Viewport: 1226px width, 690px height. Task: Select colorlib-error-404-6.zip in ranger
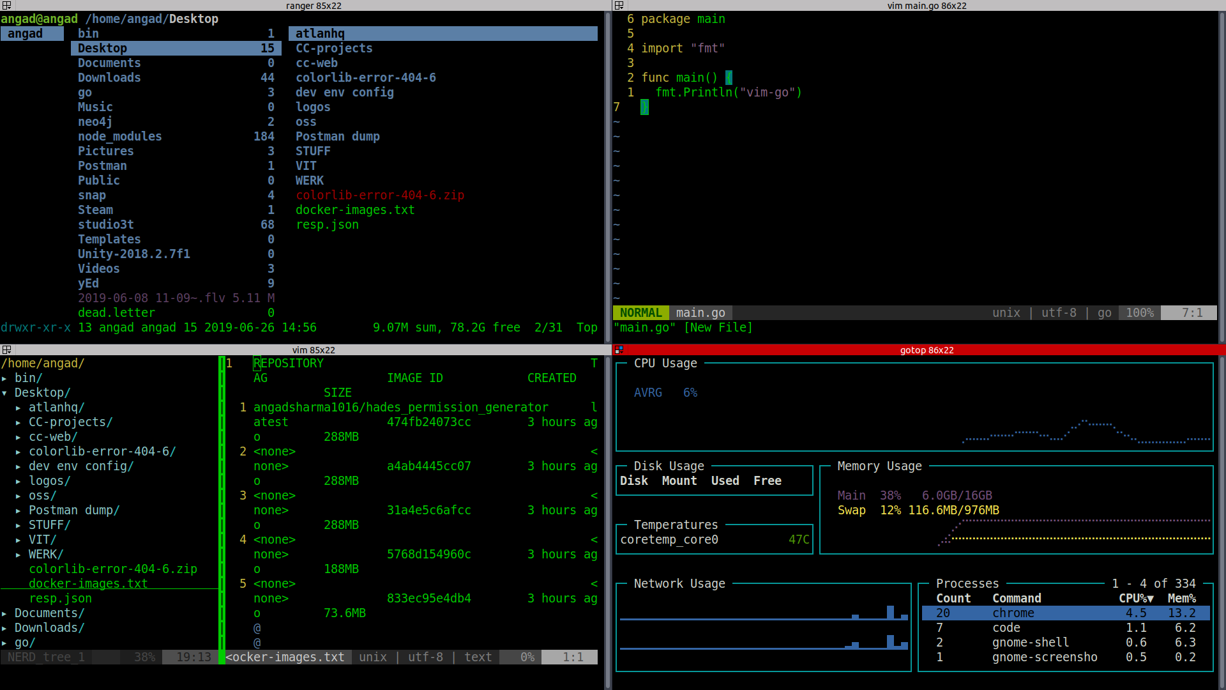(x=380, y=195)
